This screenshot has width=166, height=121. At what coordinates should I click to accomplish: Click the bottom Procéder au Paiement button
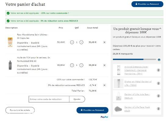click(92, 110)
